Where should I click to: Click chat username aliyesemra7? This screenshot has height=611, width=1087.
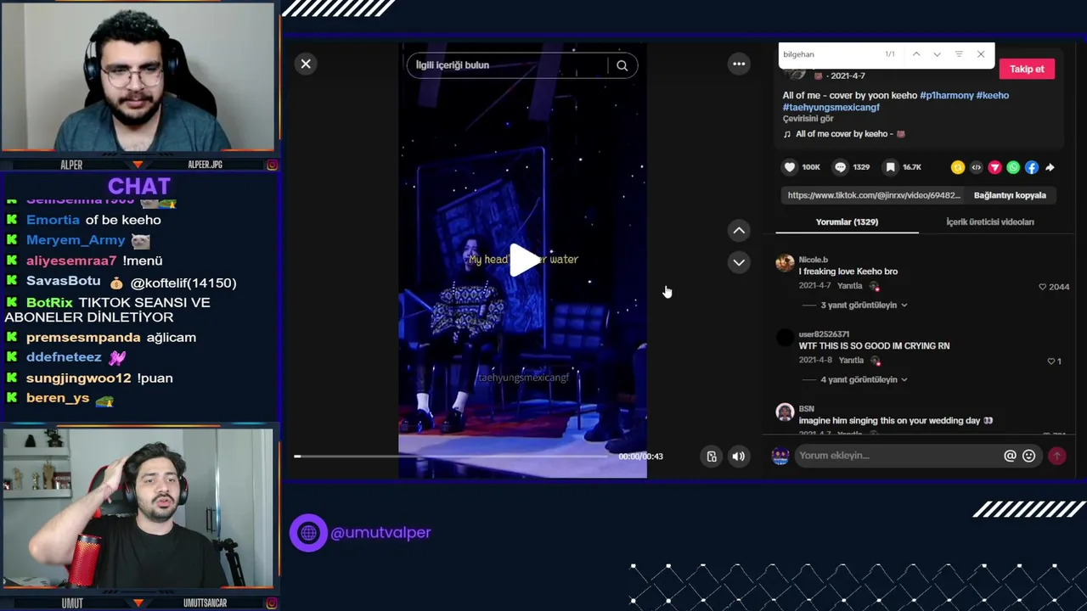click(71, 261)
